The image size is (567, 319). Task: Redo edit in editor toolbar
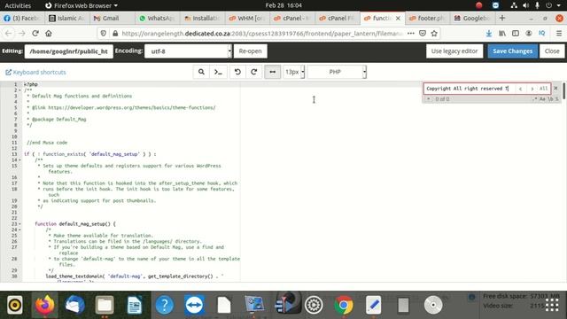(x=254, y=72)
